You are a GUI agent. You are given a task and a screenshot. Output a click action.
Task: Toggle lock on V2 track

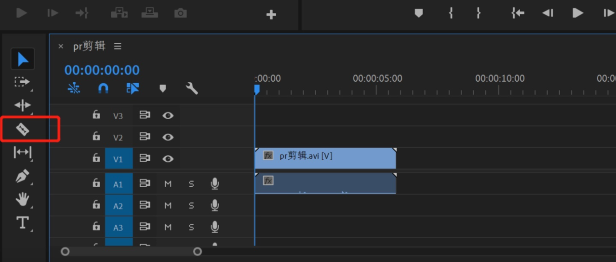click(96, 136)
